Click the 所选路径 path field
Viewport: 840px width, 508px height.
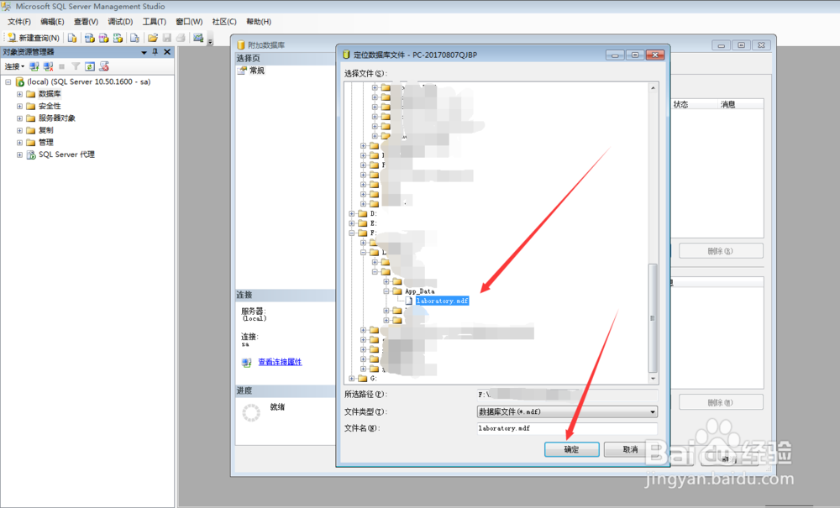pyautogui.click(x=567, y=395)
